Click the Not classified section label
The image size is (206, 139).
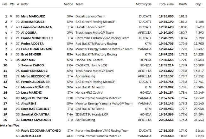(x=10, y=125)
